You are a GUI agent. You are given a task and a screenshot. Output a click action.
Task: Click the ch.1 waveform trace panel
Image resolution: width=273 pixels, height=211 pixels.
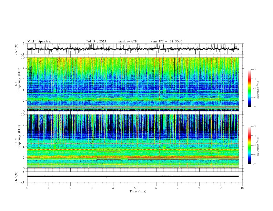[135, 49]
